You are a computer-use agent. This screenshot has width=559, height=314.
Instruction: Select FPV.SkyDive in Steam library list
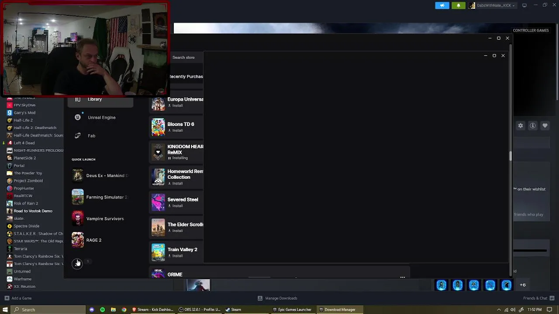pos(24,105)
